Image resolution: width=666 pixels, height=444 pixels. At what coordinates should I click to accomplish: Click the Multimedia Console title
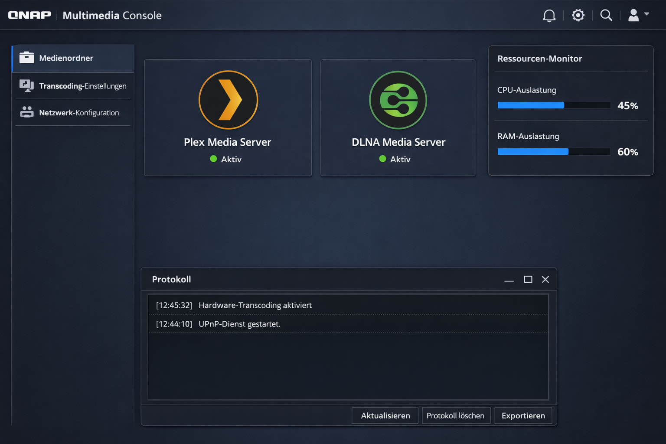[112, 15]
